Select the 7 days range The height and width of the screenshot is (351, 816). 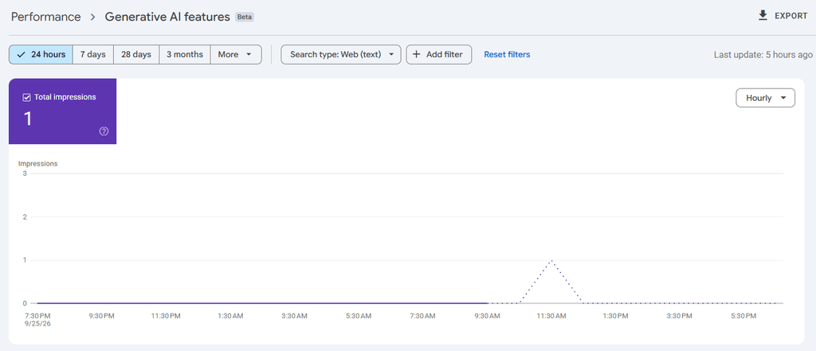93,54
